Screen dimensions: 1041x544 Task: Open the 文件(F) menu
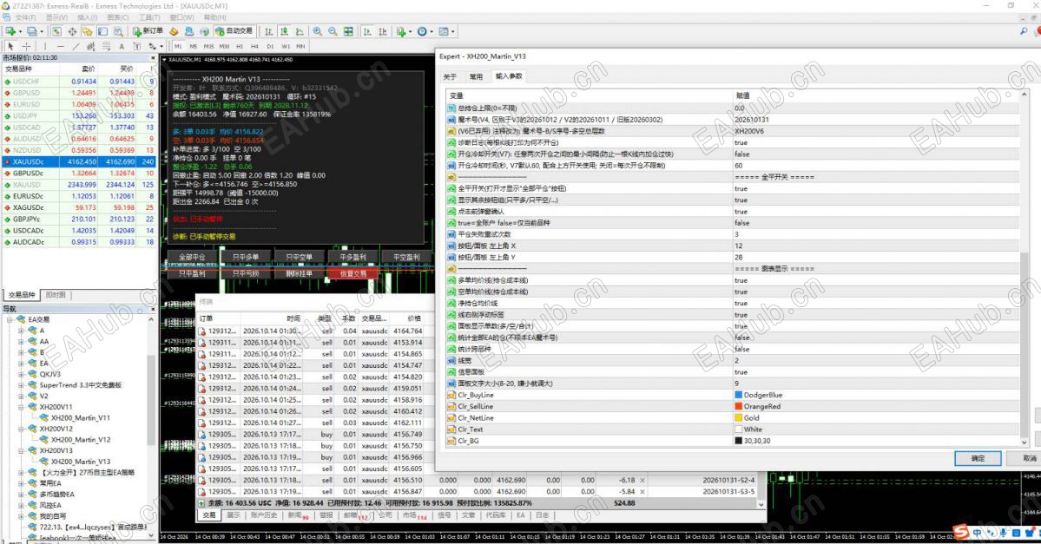(26, 17)
